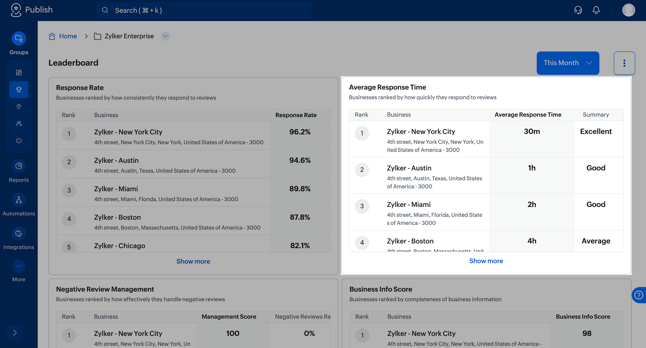Click Show more under Response Rate

tap(193, 262)
